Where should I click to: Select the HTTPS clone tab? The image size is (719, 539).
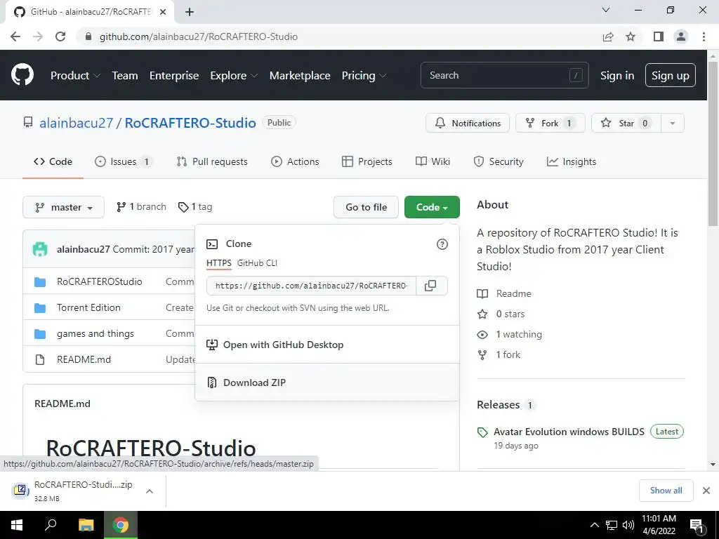click(219, 263)
